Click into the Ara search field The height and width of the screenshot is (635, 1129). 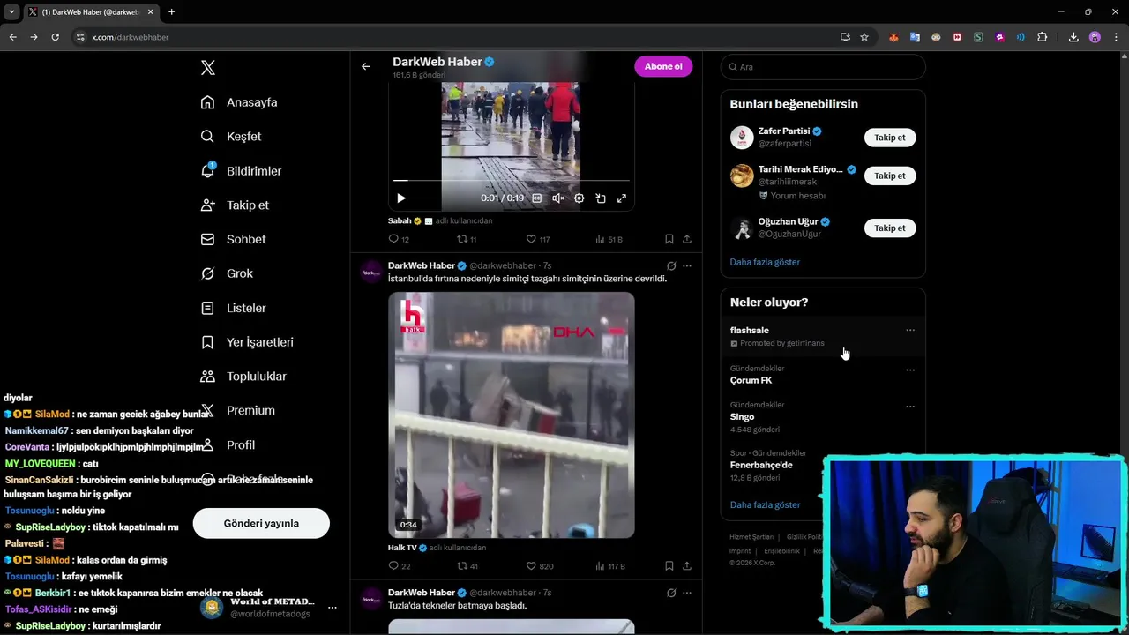(x=823, y=67)
